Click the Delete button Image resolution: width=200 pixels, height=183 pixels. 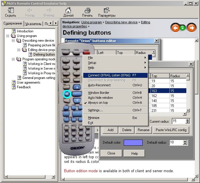pos(127,130)
